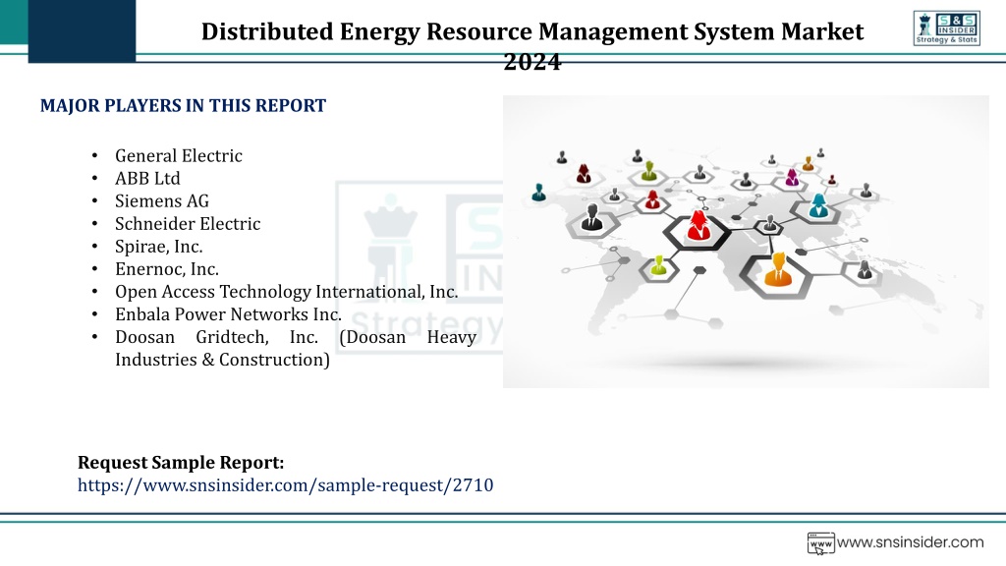Click the world map network image
Viewport: 1006px width, 566px height.
[x=746, y=242]
